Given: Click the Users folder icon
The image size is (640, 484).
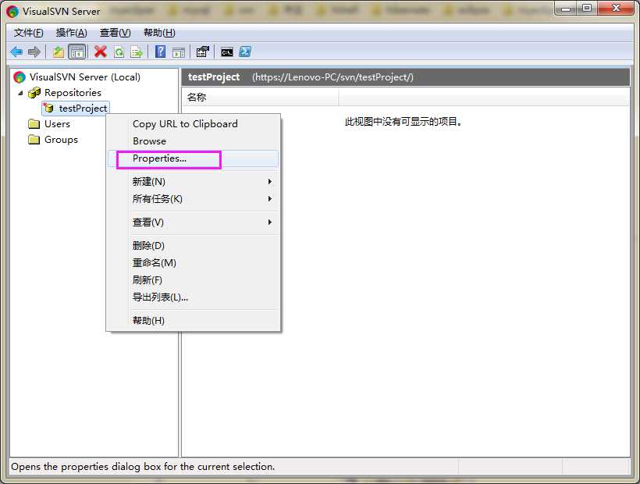Looking at the screenshot, I should pyautogui.click(x=34, y=123).
